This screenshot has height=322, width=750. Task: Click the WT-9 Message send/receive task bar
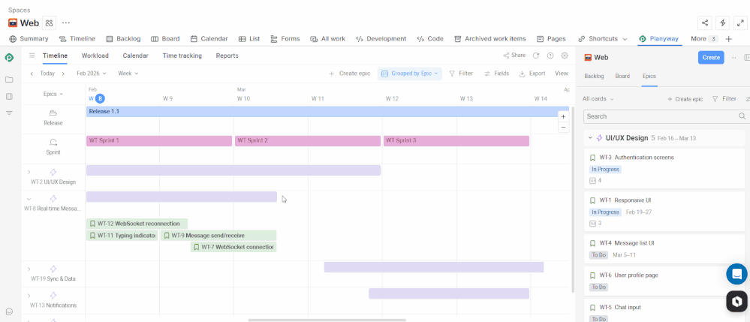218,236
